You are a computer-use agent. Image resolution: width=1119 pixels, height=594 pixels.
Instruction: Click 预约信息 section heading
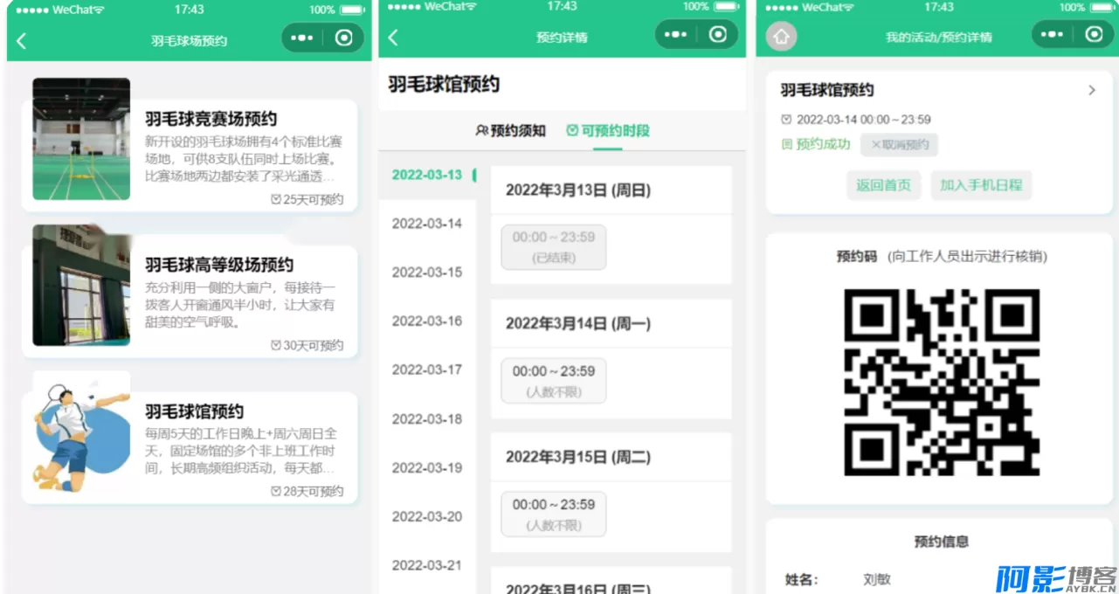941,542
